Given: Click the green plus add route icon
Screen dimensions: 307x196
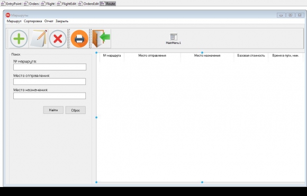Looking at the screenshot, I should [x=19, y=39].
